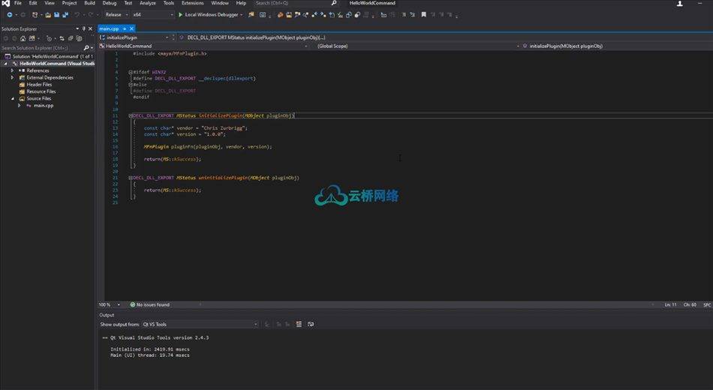Select main.cpp in Solution Explorer
713x390 pixels.
click(x=44, y=106)
